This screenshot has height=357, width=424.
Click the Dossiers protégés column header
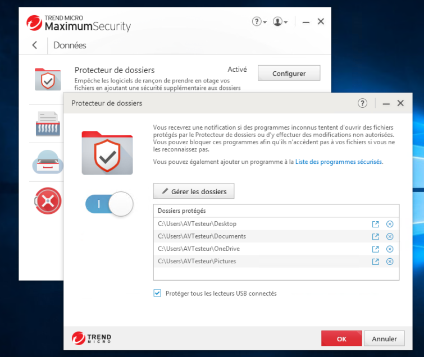(x=276, y=211)
